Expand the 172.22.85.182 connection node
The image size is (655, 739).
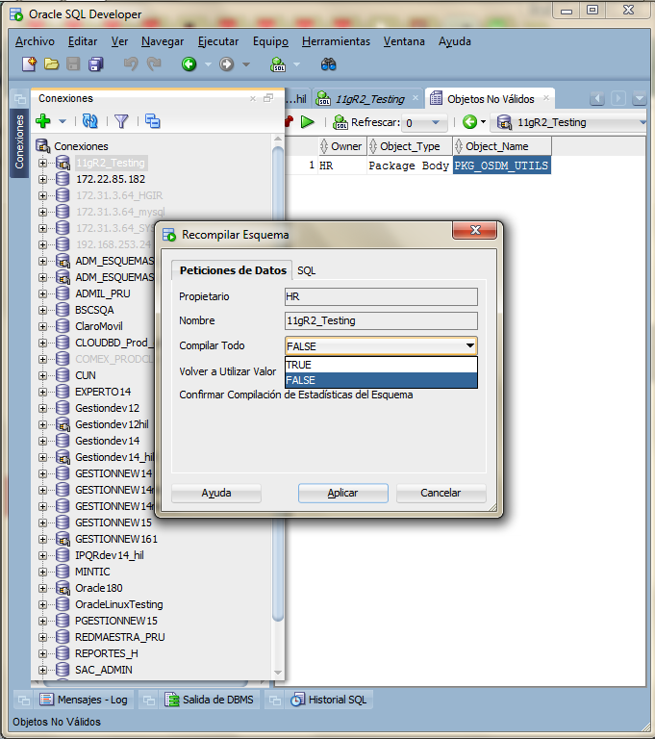pos(43,179)
